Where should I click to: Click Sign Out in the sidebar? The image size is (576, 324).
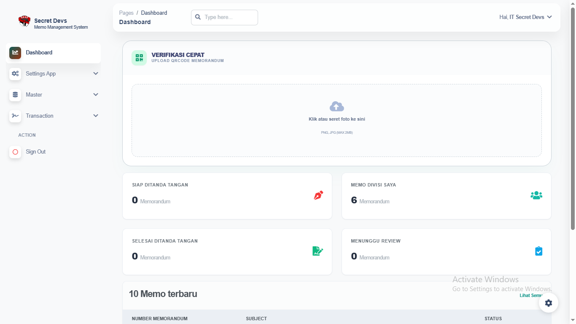[36, 152]
